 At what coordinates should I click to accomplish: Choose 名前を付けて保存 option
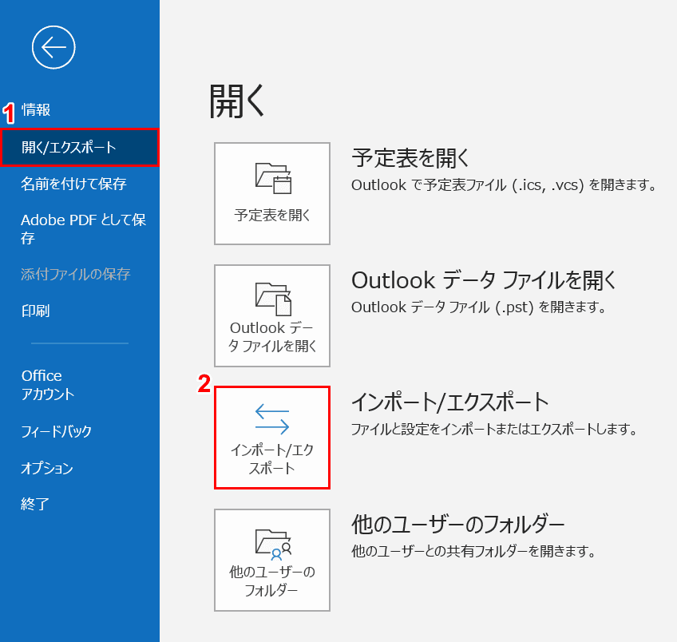pyautogui.click(x=73, y=184)
